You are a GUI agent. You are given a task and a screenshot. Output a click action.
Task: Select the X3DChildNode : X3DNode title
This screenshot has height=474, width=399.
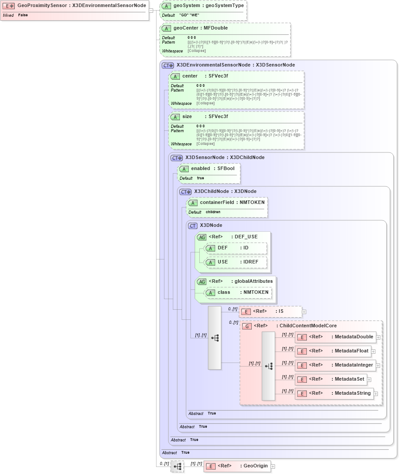pyautogui.click(x=225, y=191)
